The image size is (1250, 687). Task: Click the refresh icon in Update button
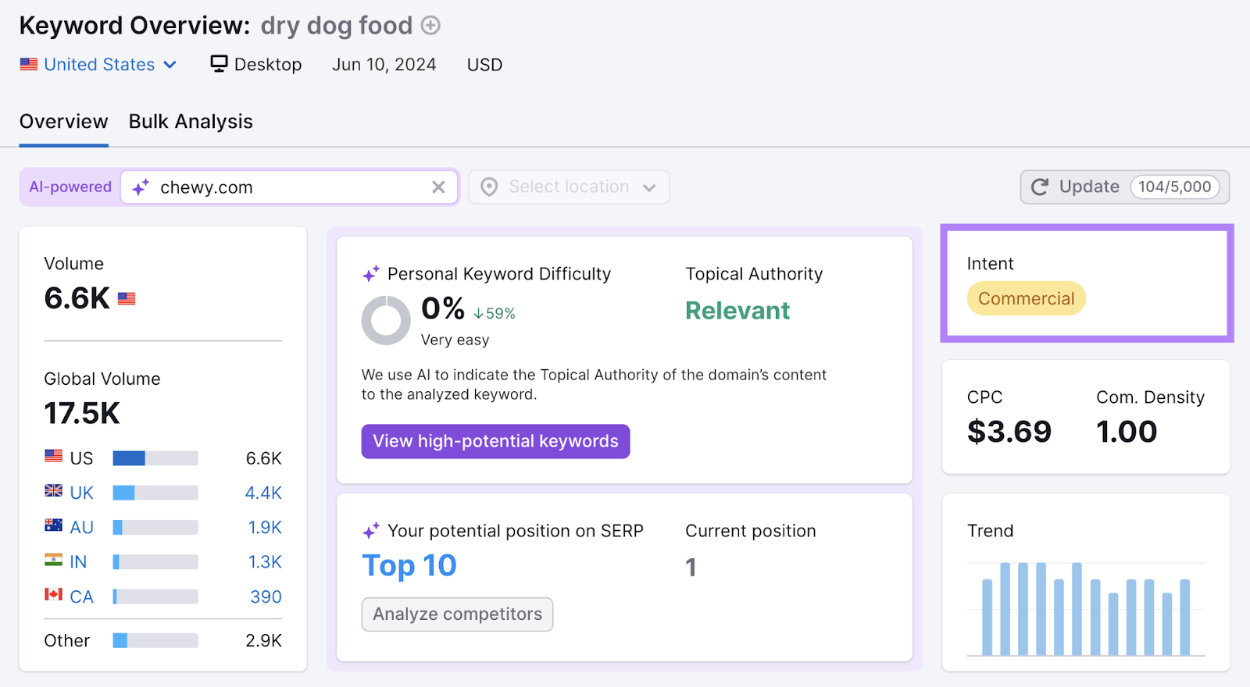coord(1039,187)
